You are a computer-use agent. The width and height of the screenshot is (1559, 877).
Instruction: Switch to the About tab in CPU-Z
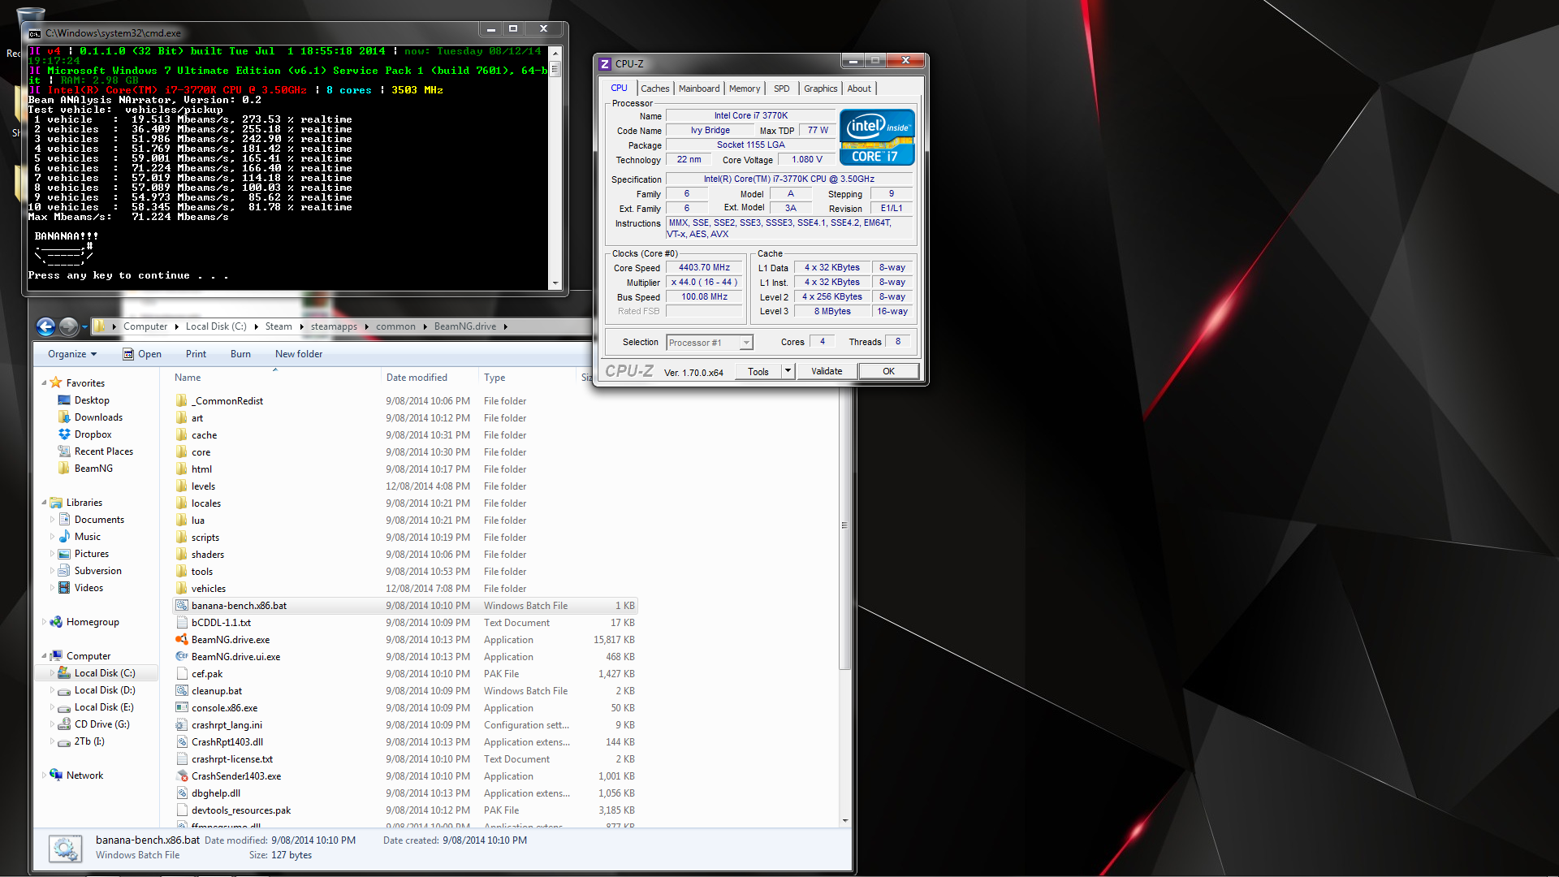click(x=859, y=89)
